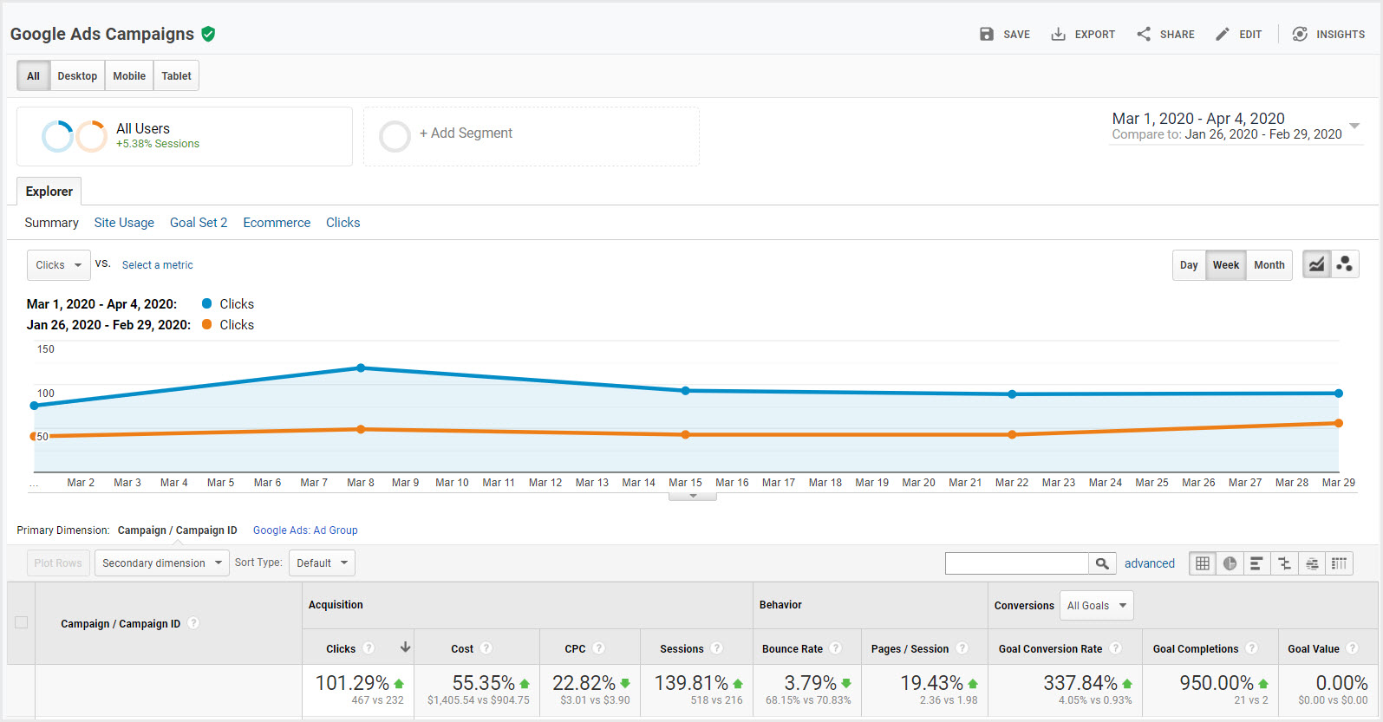
Task: Click the advanced filter link
Action: 1150,563
